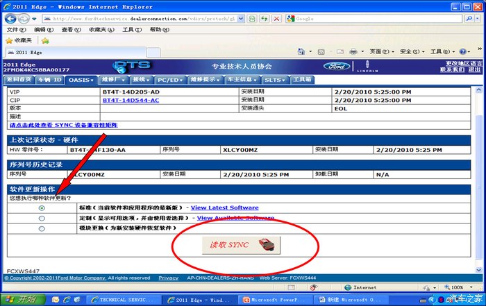Click the Help question mark icon
Image resolution: width=486 pixels, height=306 pixels.
coord(463,51)
